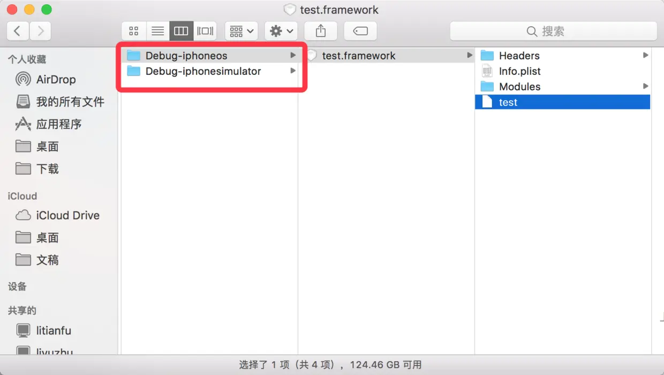Open 桌面 under 个人收藏
664x375 pixels.
click(x=47, y=146)
